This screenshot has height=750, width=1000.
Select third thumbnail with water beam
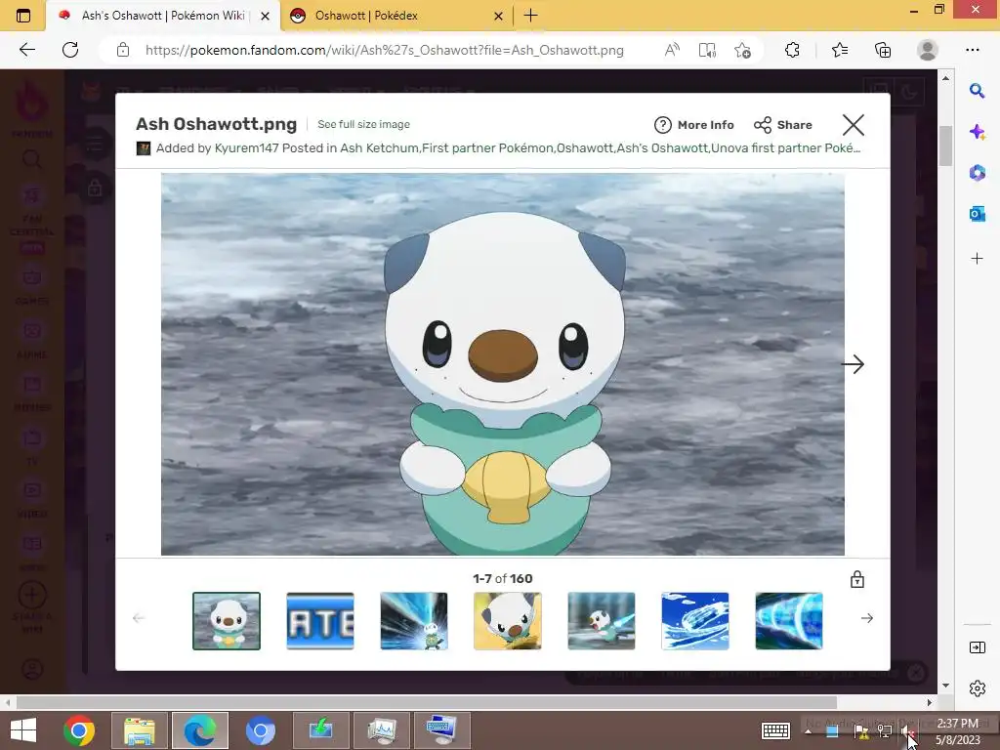tap(414, 620)
